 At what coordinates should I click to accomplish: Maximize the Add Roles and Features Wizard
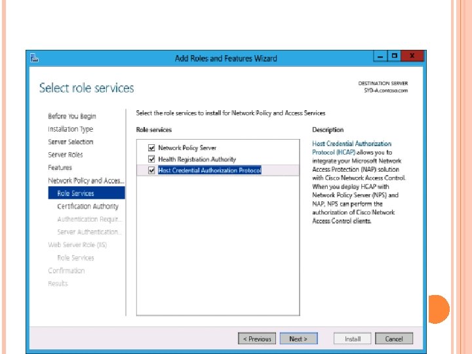point(395,56)
